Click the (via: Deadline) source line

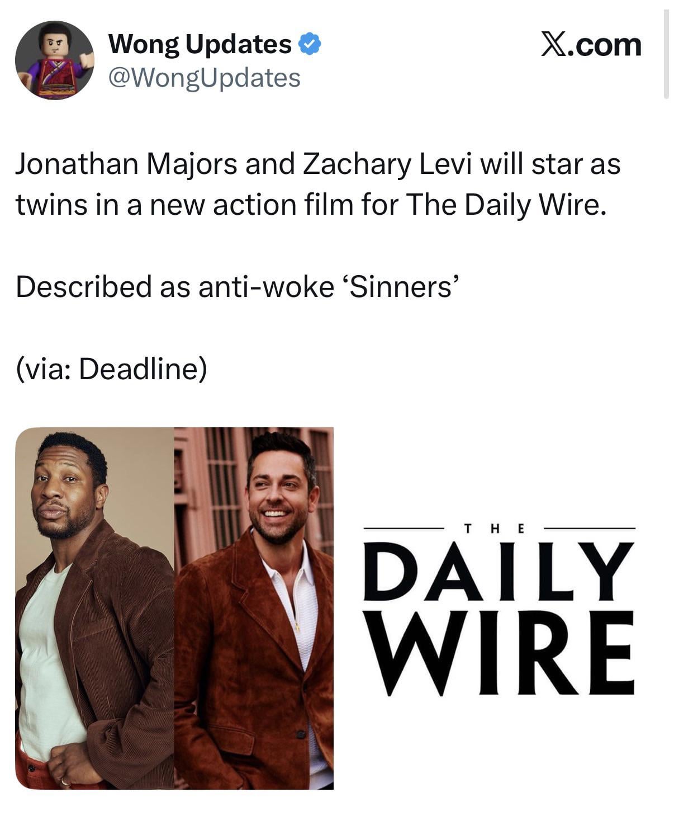pyautogui.click(x=111, y=369)
